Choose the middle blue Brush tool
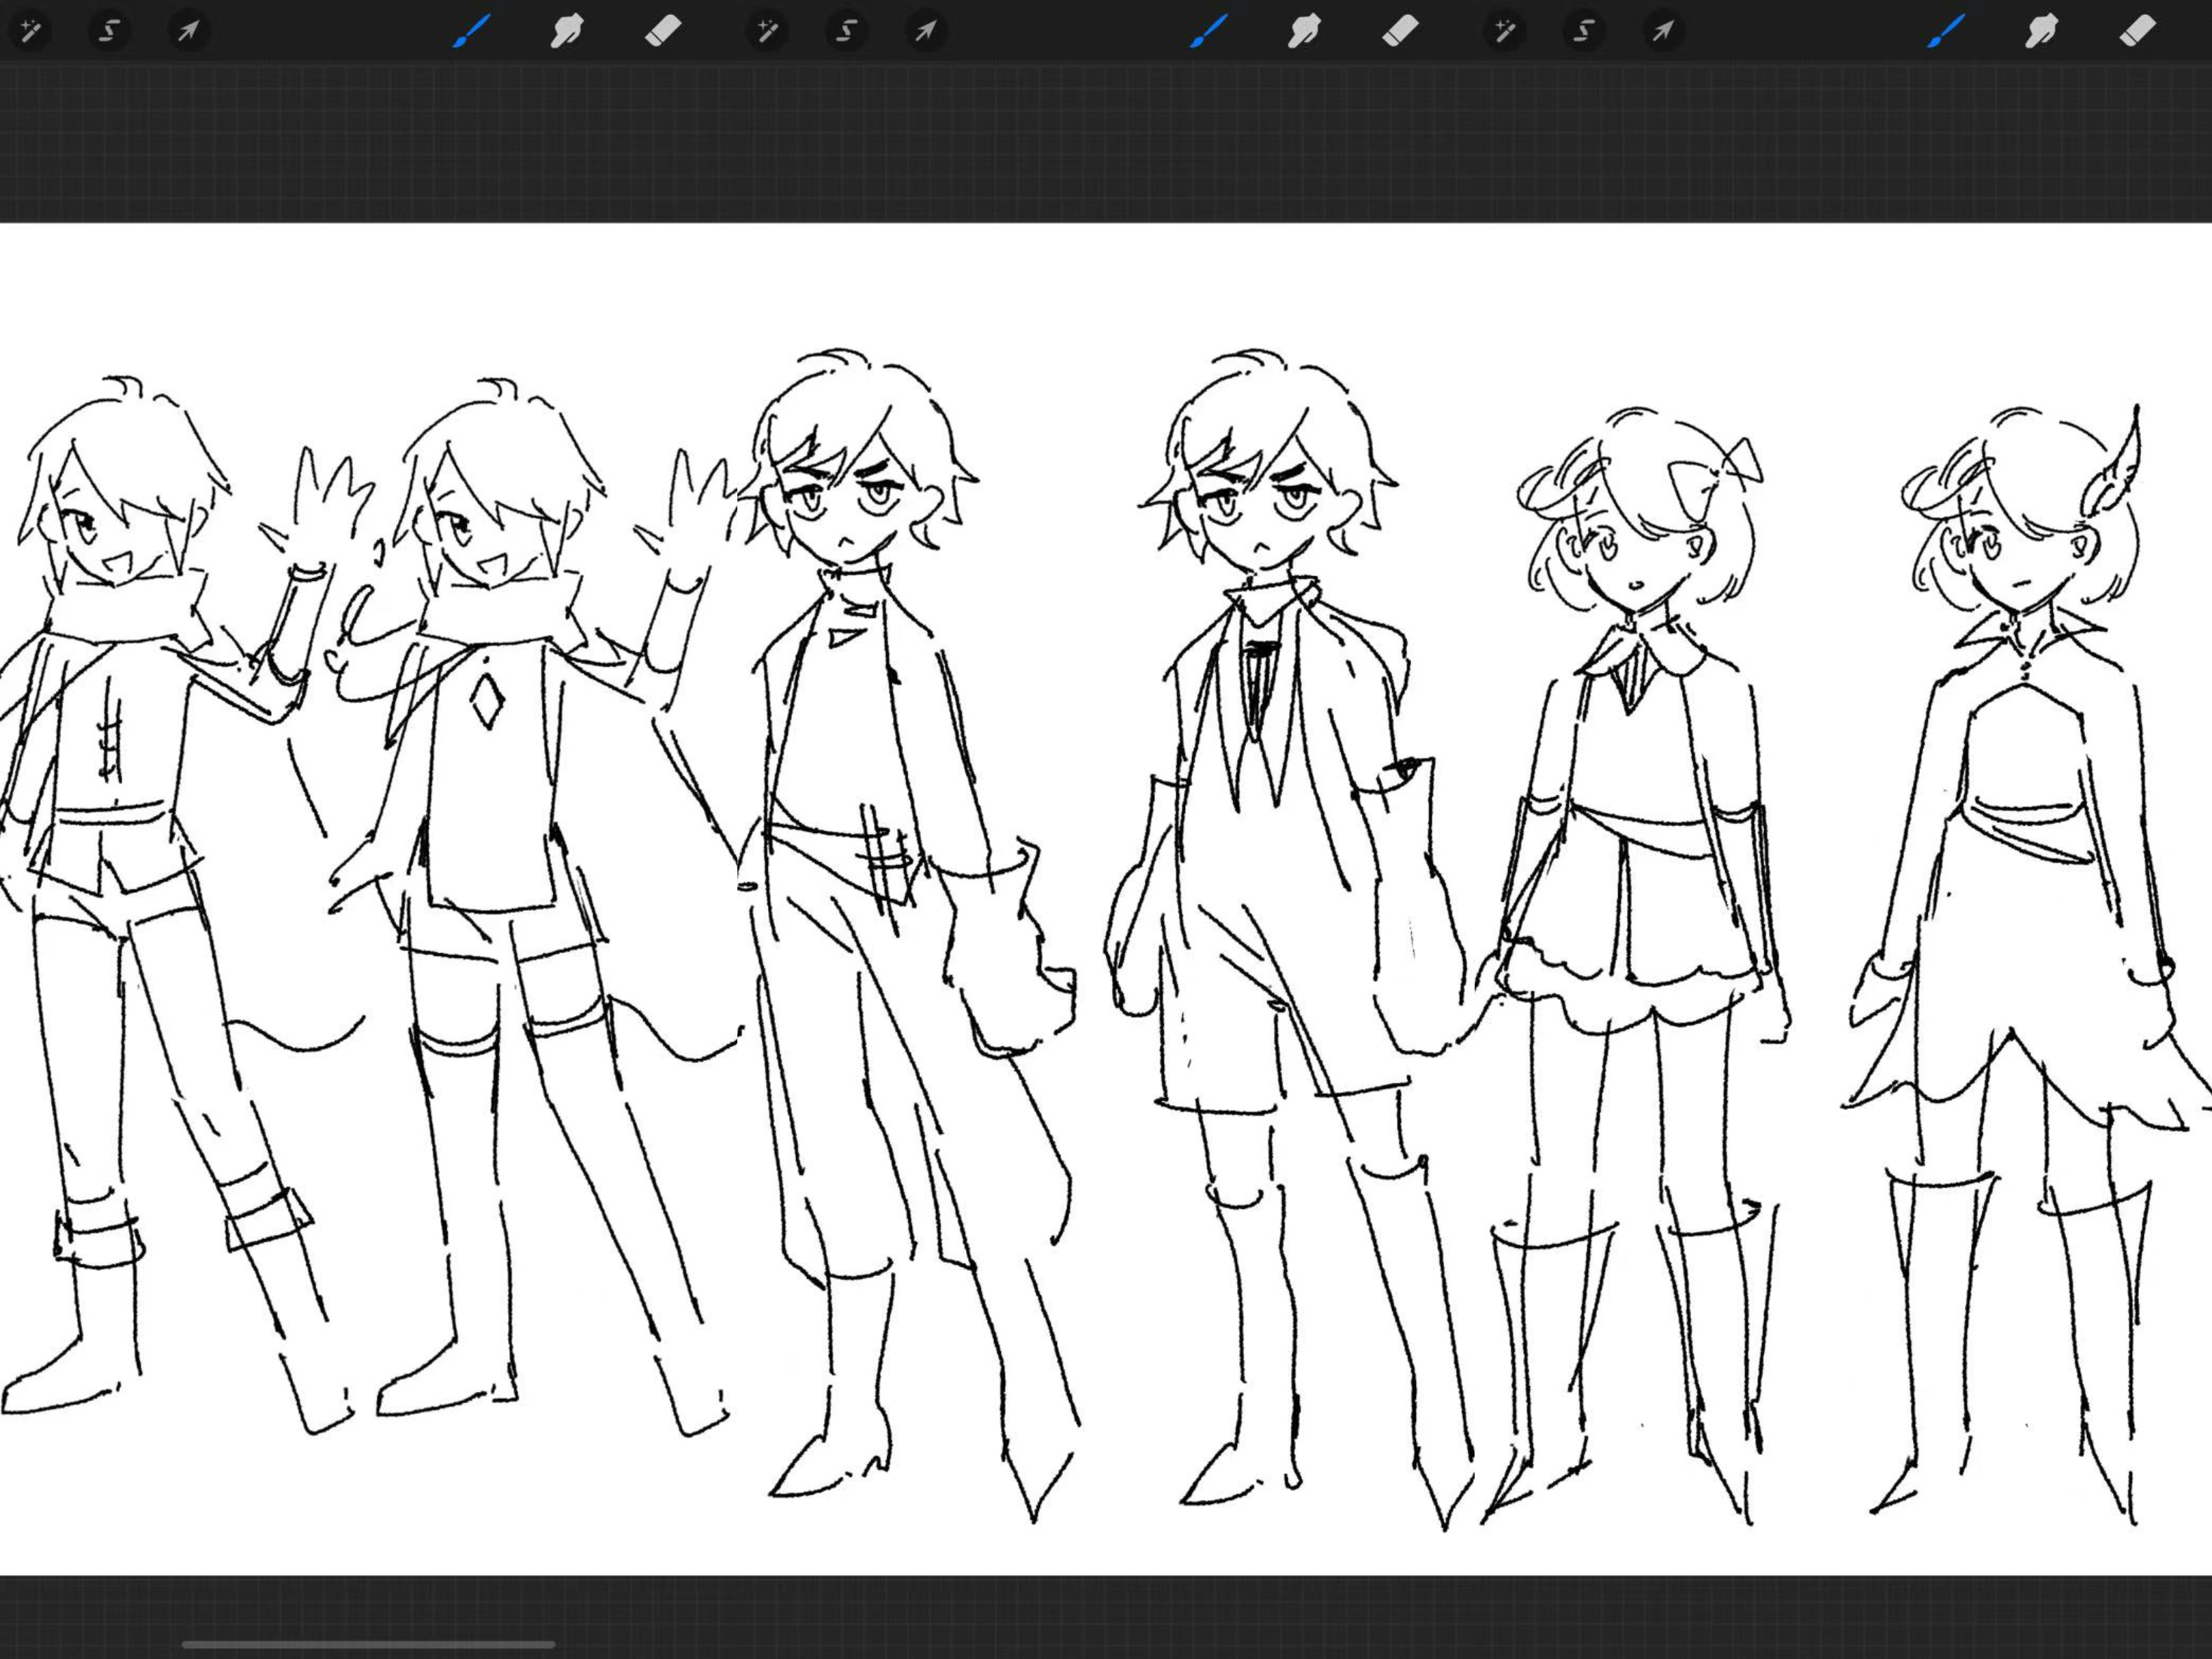The image size is (2212, 1659). [x=1209, y=30]
